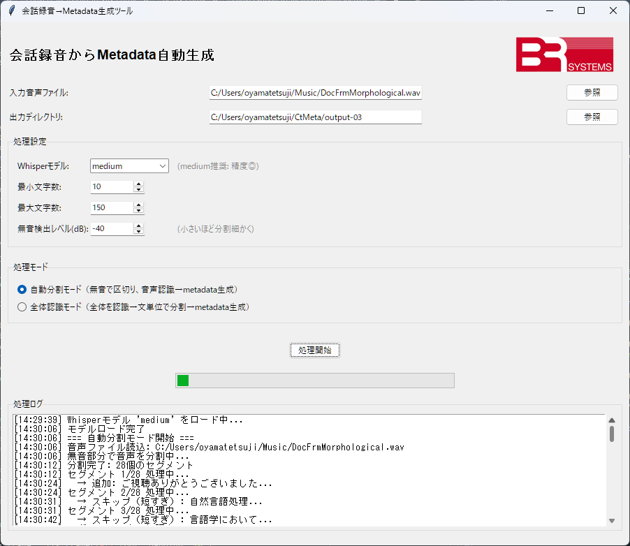The height and width of the screenshot is (546, 630).
Task: Select the 自動分割モード radio button
Action: [x=22, y=289]
